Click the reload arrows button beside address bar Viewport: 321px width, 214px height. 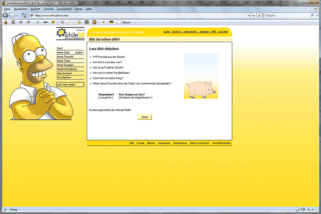254,15
